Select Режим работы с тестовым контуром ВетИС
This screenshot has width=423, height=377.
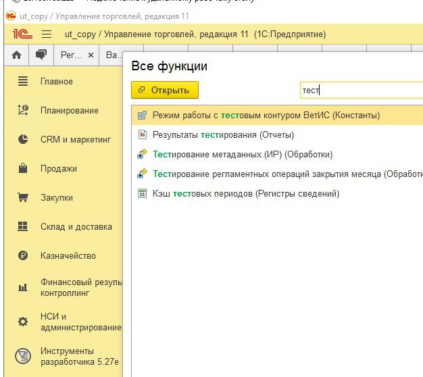click(277, 115)
